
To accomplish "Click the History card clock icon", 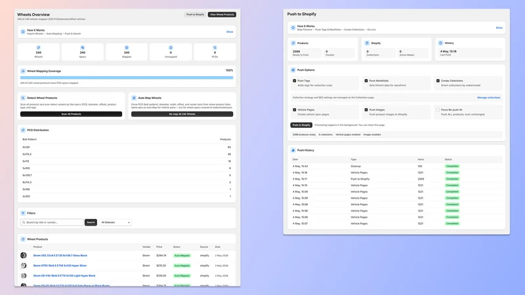I will (x=440, y=43).
